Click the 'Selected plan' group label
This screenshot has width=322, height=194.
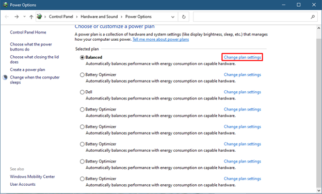tap(87, 49)
